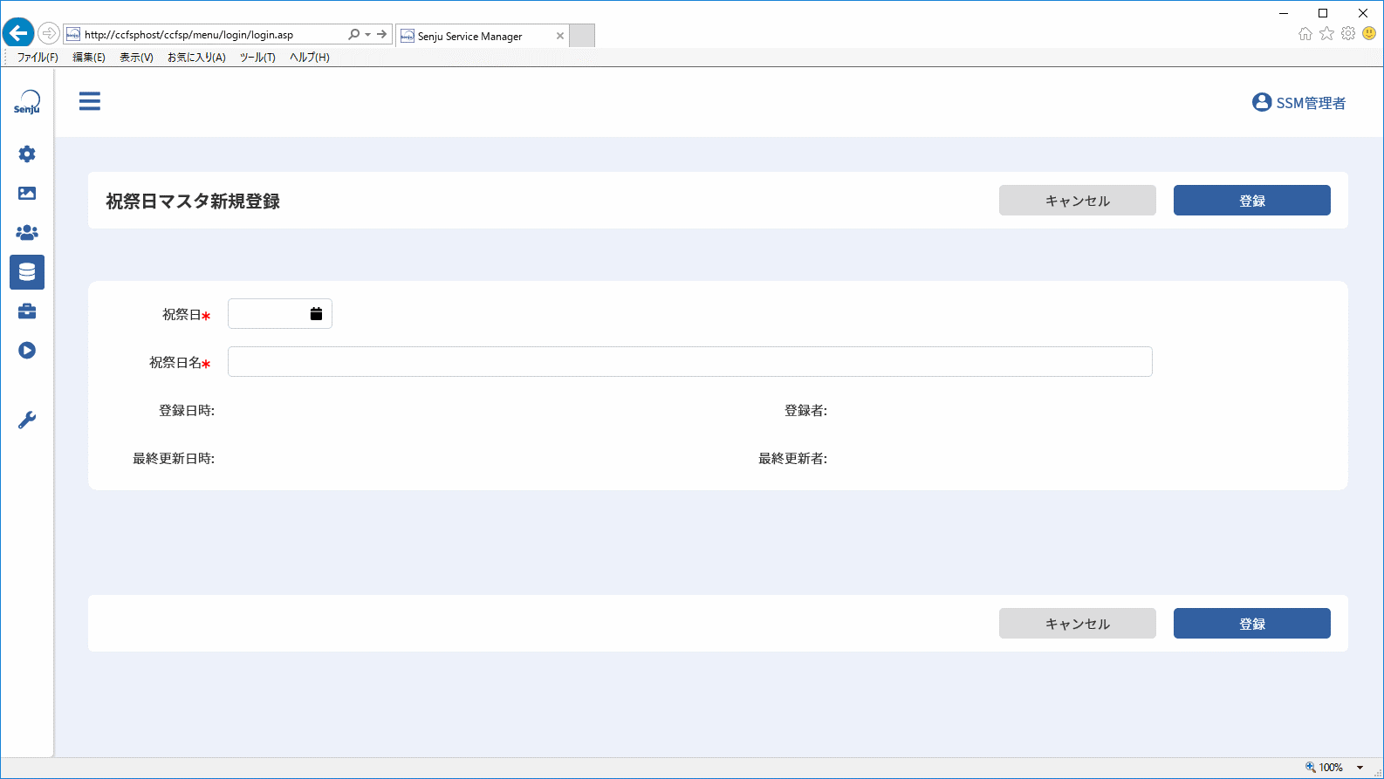
Task: Open the play circle sidebar icon
Action: (x=27, y=351)
